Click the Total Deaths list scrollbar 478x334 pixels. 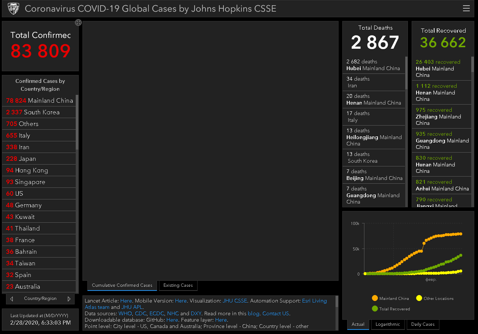(406, 73)
